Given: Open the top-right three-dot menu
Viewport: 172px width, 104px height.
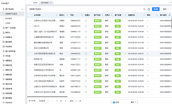Looking at the screenshot, I should coord(171,2).
